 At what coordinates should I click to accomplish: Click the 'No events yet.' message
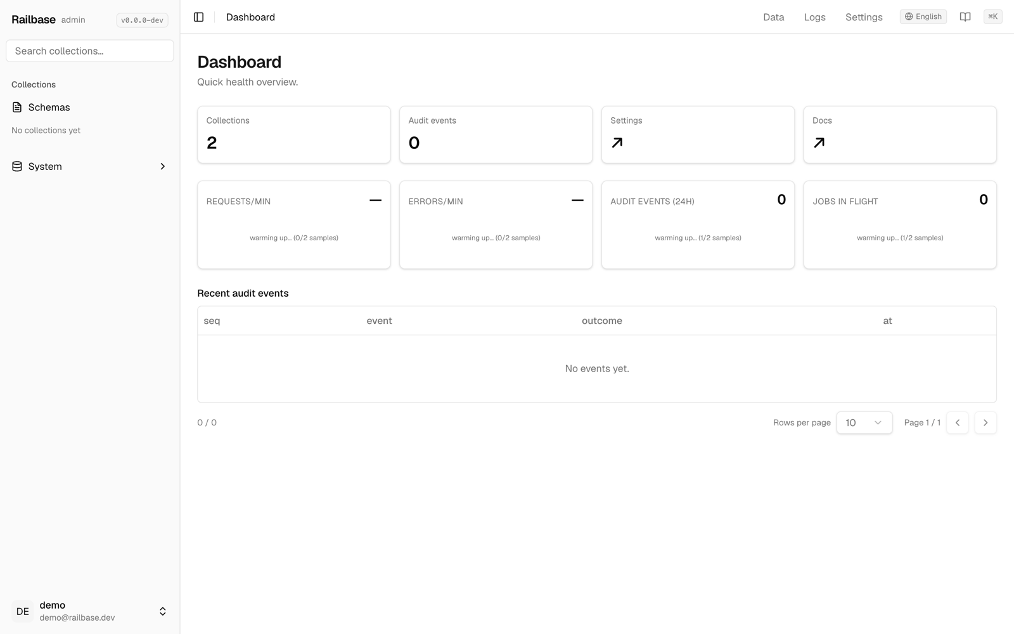click(597, 368)
